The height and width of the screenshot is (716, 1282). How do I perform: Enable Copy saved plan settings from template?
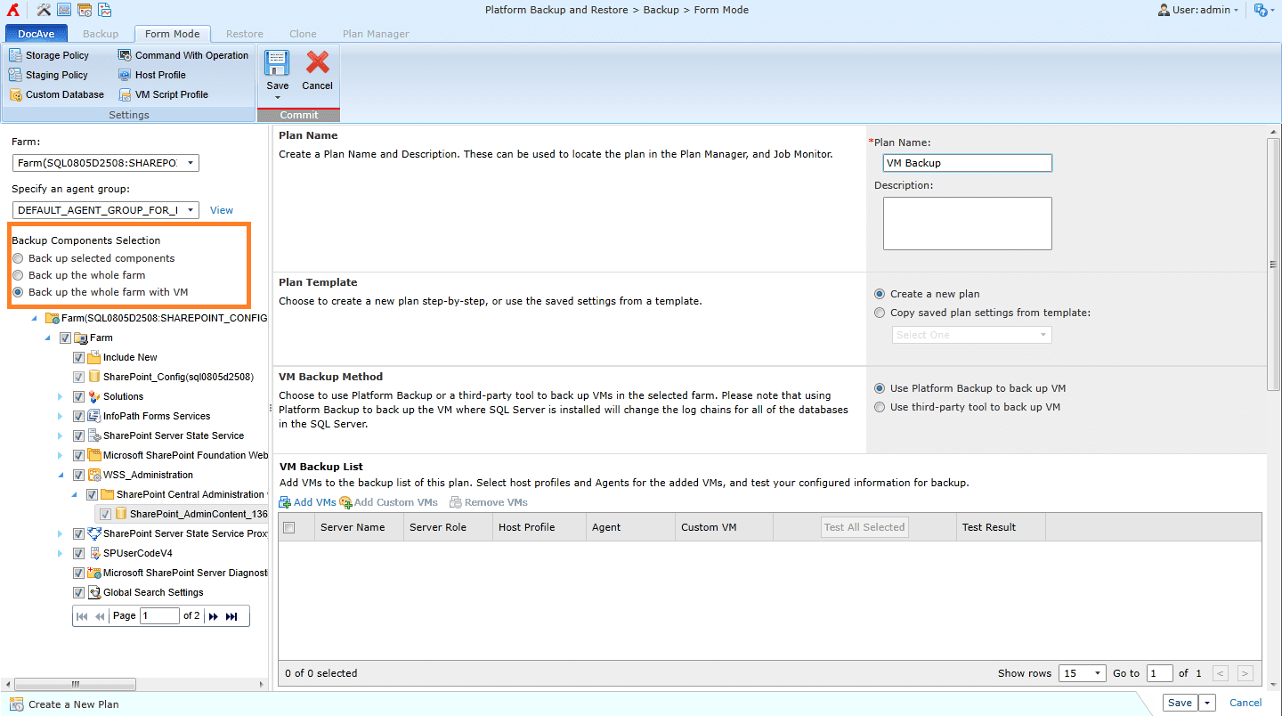(880, 312)
